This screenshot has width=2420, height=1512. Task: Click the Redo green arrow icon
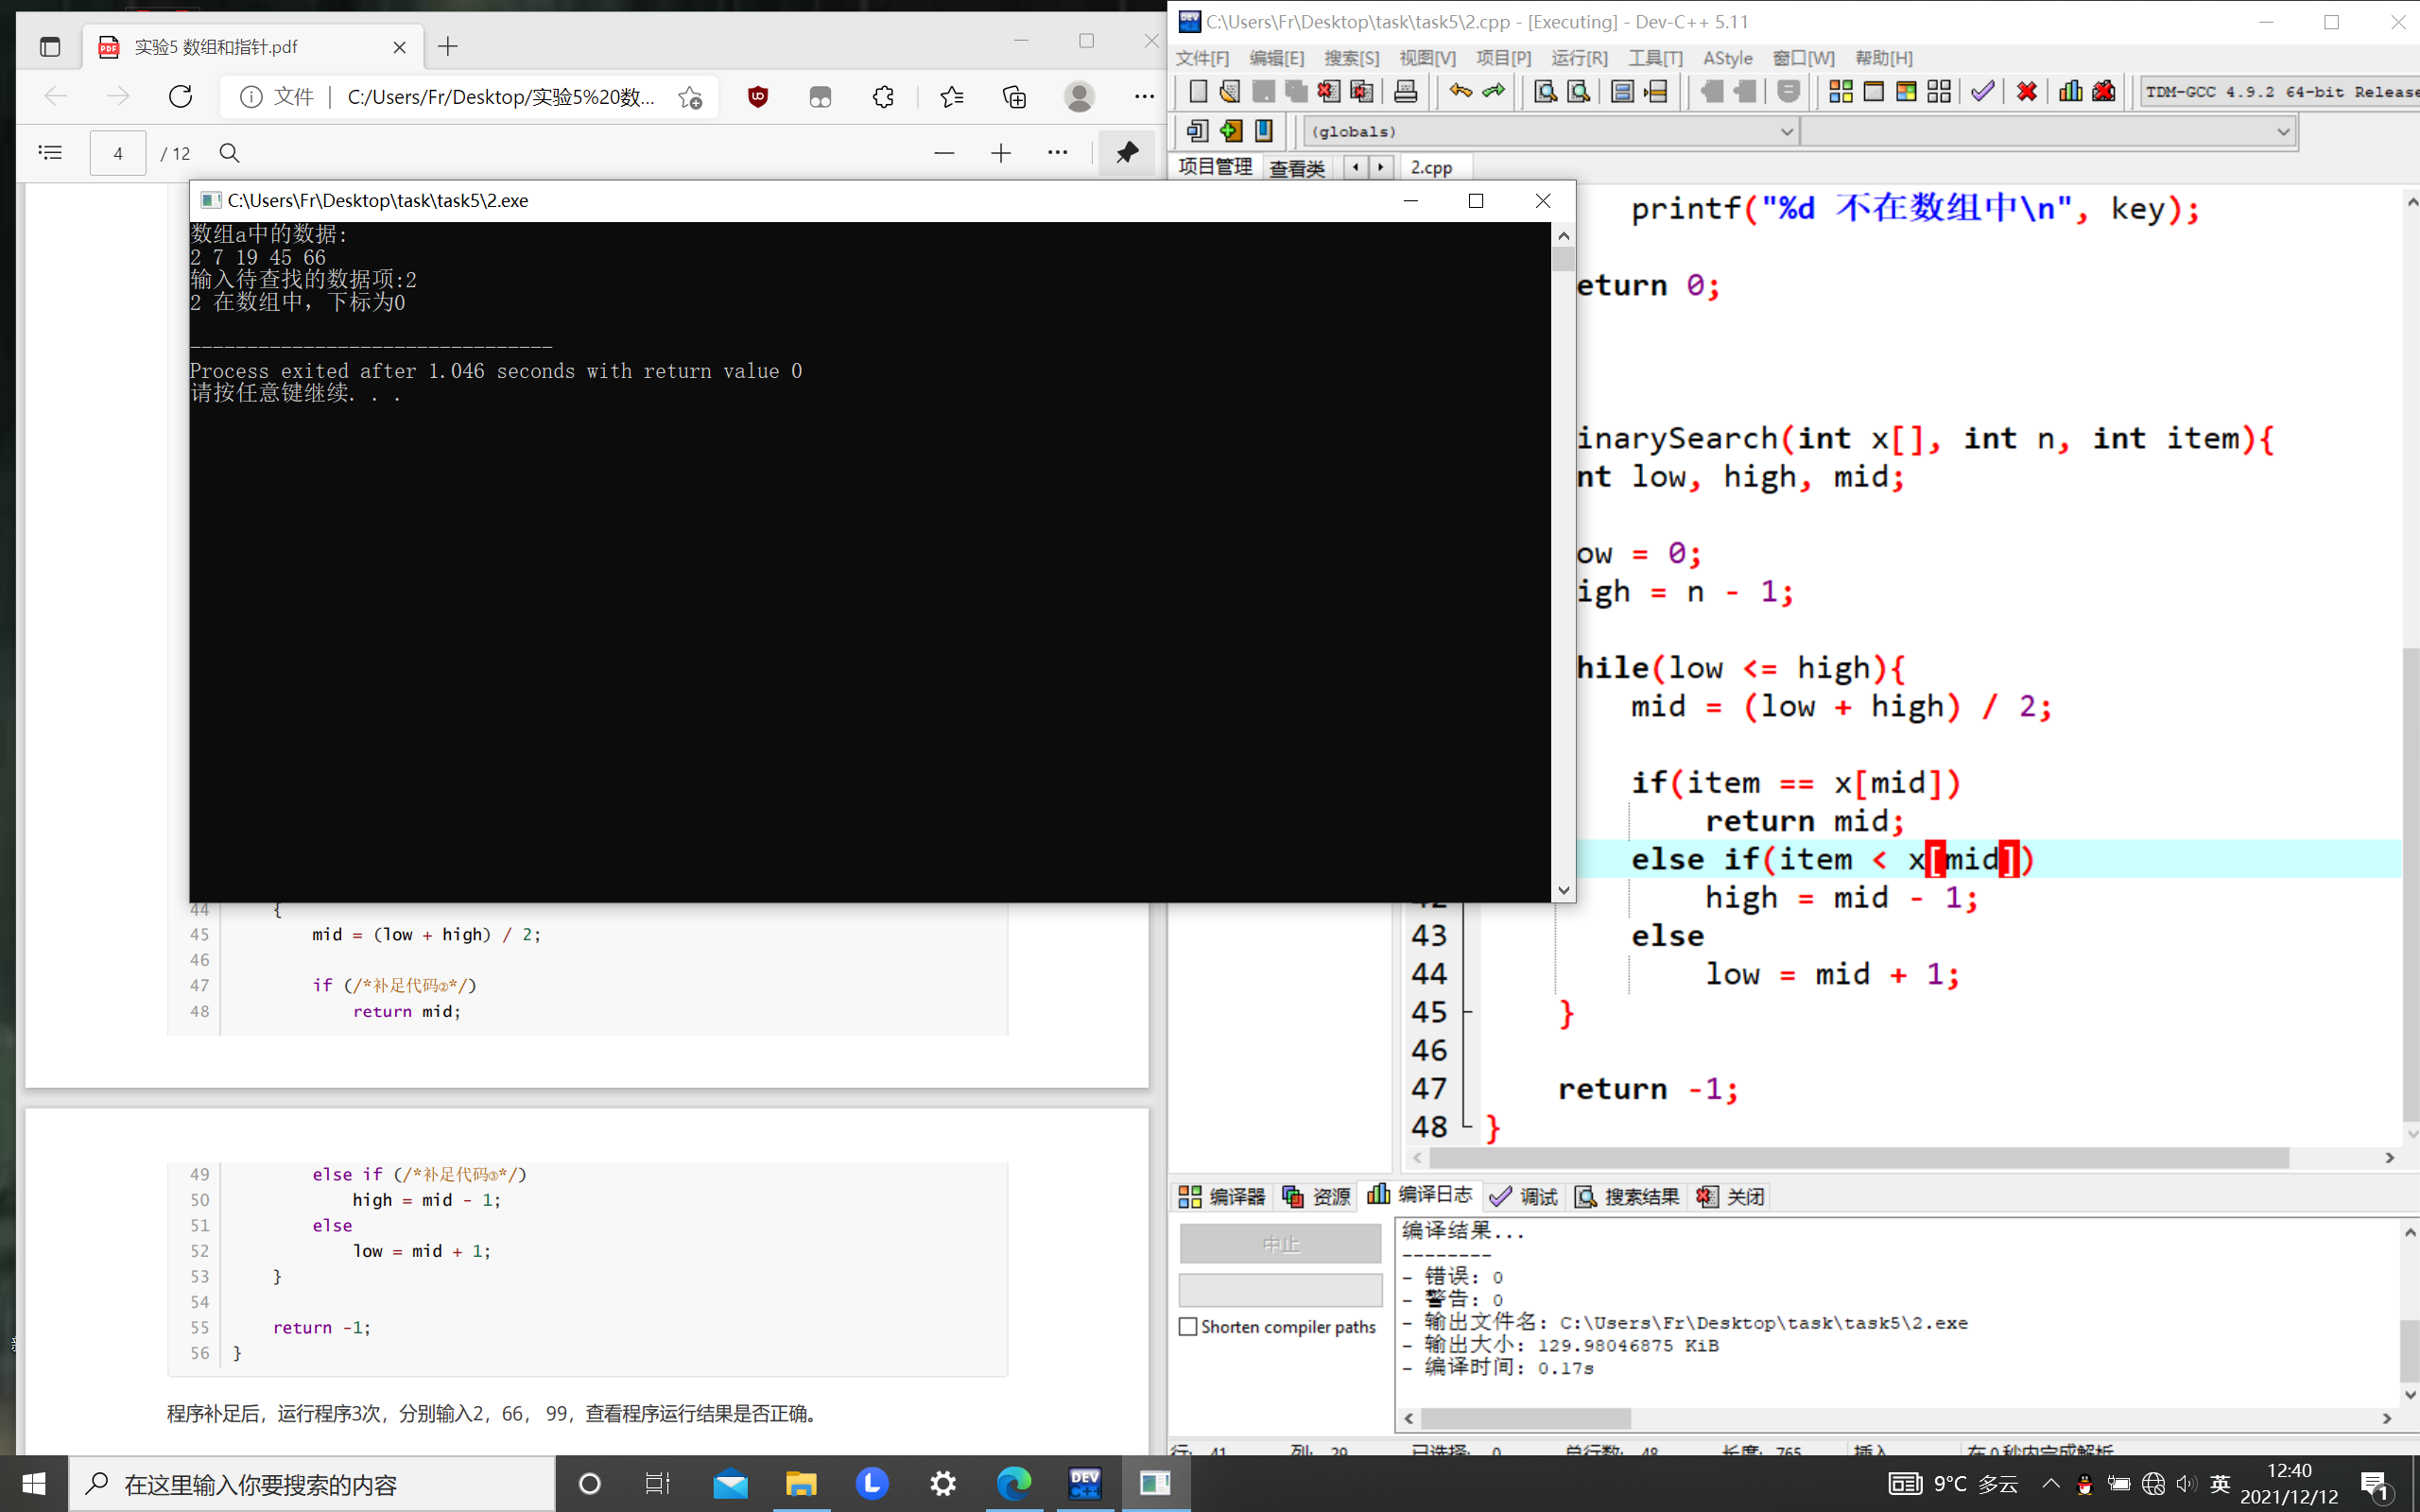(1494, 92)
